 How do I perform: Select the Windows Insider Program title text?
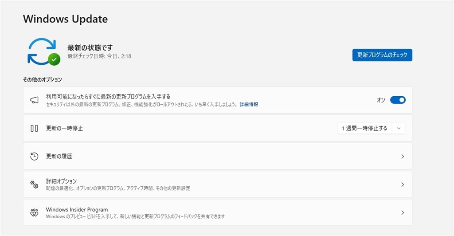[x=77, y=209]
